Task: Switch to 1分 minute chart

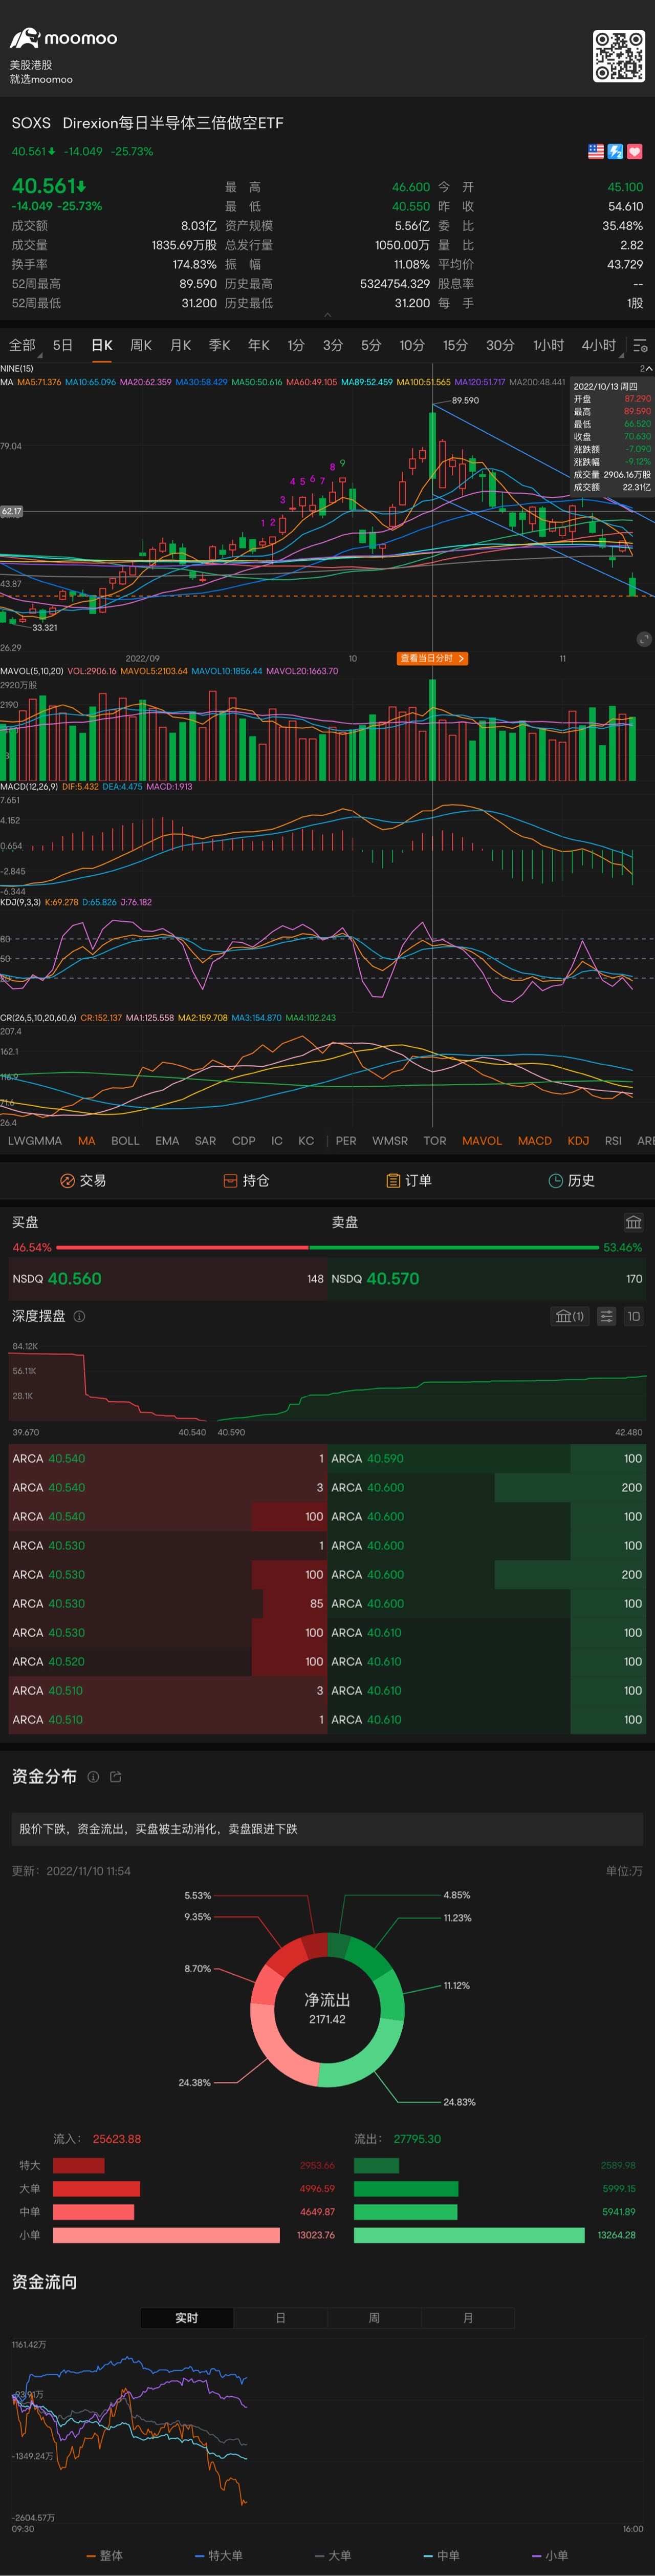Action: [x=296, y=345]
